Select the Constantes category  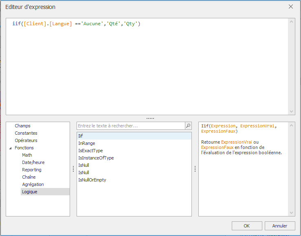[26, 133]
